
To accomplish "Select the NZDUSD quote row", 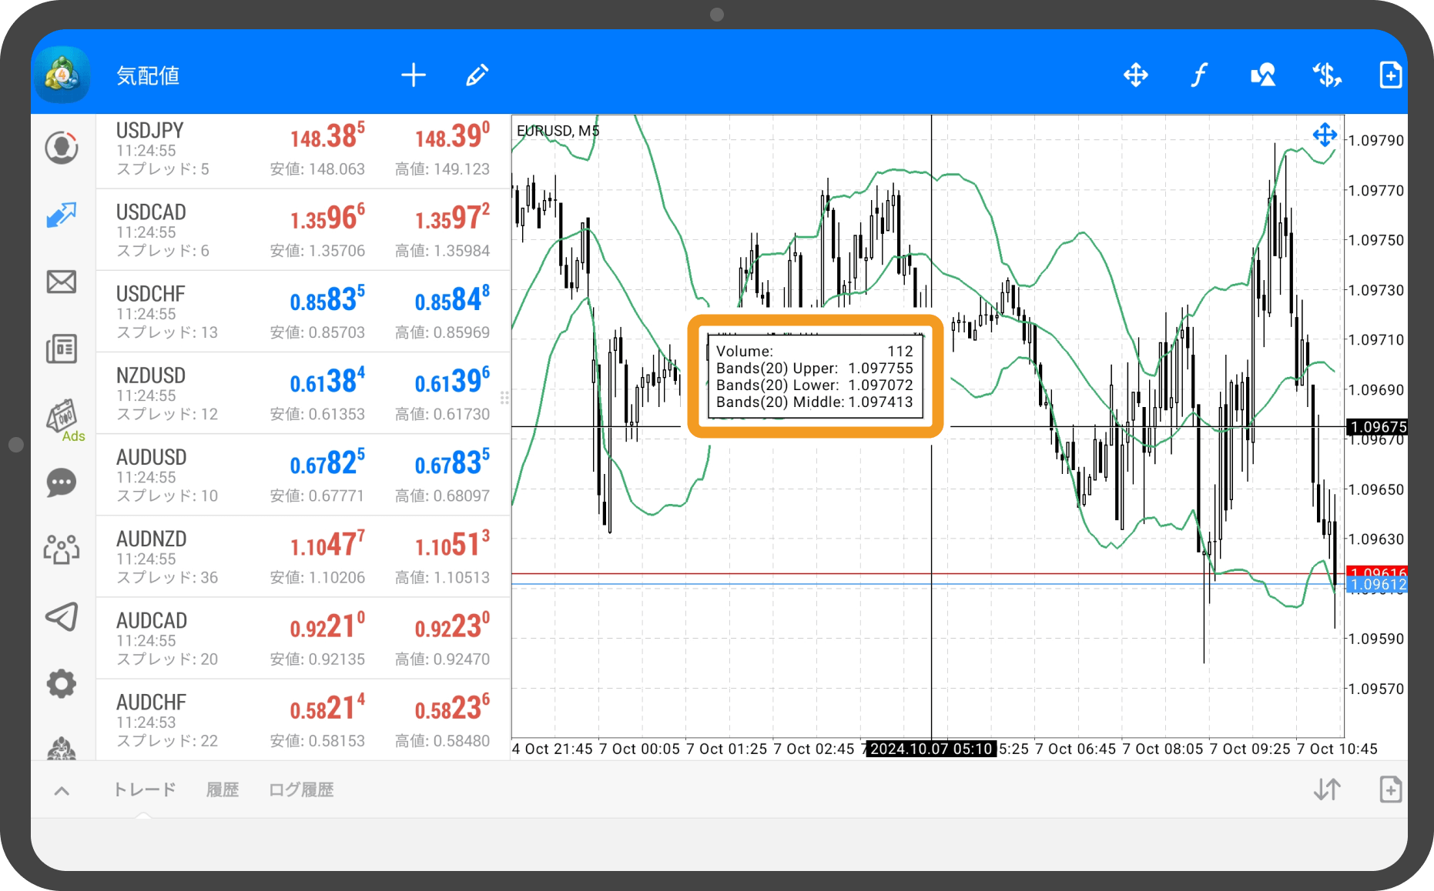I will point(303,393).
